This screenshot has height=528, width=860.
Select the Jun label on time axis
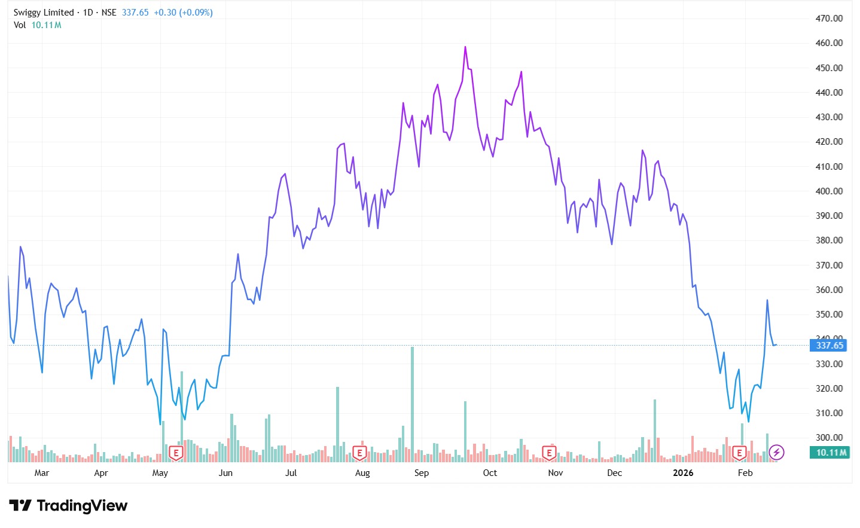click(x=225, y=473)
